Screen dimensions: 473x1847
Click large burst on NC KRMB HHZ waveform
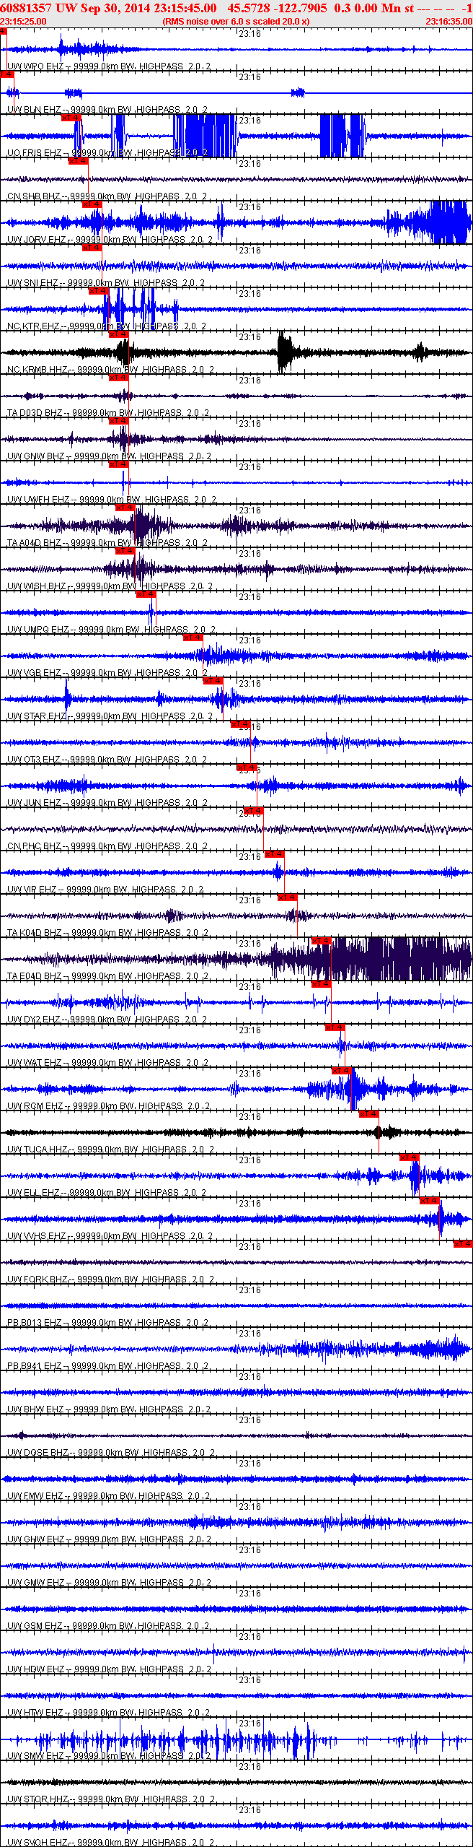click(x=285, y=352)
